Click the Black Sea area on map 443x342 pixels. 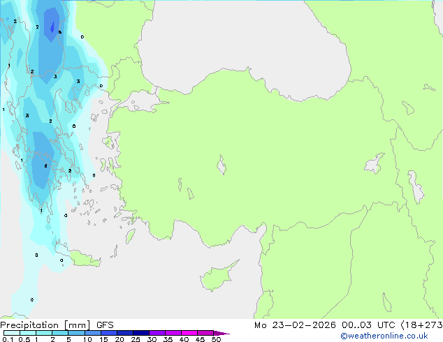point(243,43)
